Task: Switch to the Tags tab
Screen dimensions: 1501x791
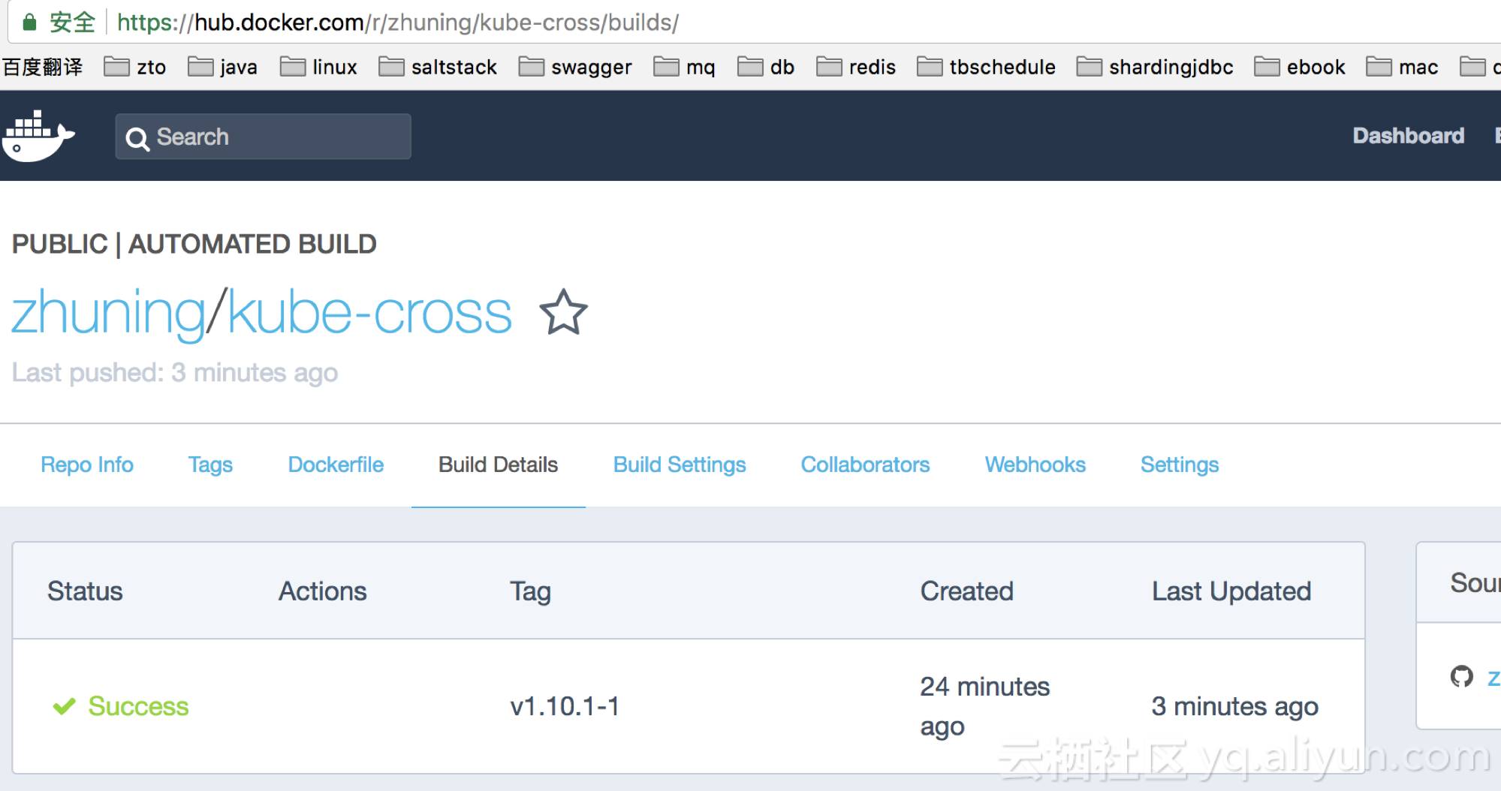Action: [210, 465]
